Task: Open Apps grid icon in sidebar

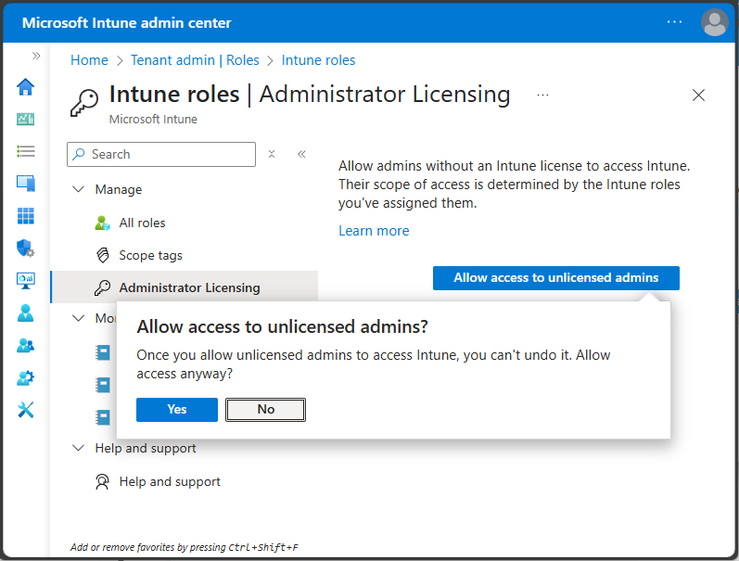Action: point(25,216)
